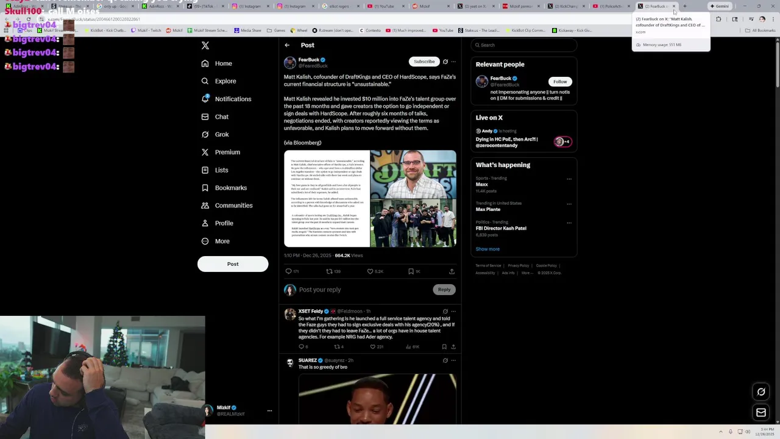
Task: Open Chat in the sidebar
Action: (x=215, y=116)
